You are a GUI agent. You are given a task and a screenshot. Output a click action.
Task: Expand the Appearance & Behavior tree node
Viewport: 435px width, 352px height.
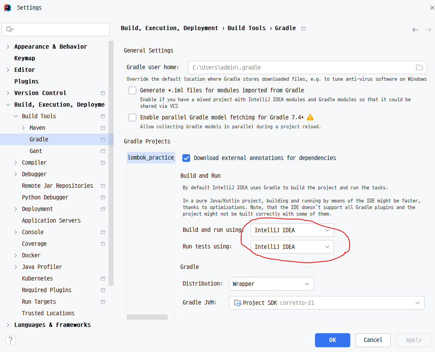click(x=8, y=47)
